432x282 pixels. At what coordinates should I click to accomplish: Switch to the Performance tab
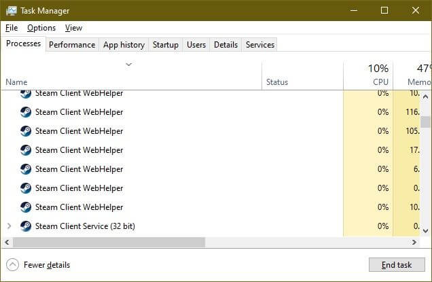coord(72,45)
